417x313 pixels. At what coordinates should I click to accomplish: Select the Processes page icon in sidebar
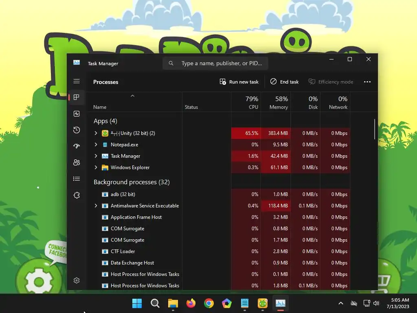pos(77,97)
